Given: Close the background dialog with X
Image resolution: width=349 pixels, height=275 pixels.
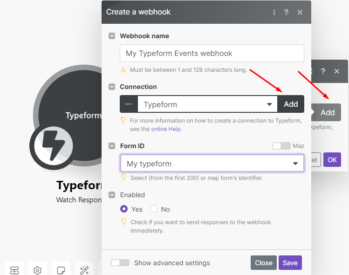Looking at the screenshot, I should [x=336, y=71].
